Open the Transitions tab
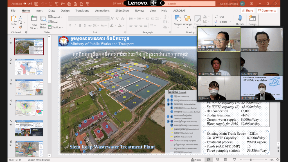 [x=82, y=11]
